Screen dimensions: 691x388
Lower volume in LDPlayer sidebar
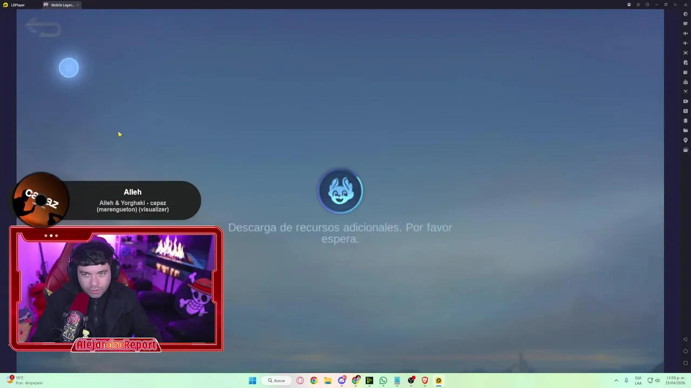click(x=686, y=43)
